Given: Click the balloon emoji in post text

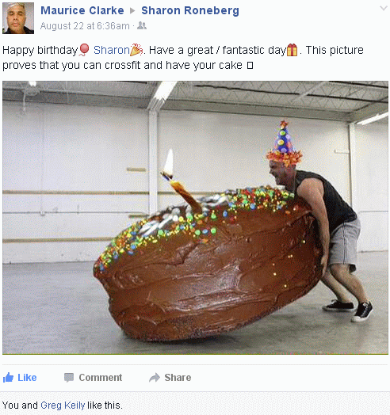Looking at the screenshot, I should point(84,50).
